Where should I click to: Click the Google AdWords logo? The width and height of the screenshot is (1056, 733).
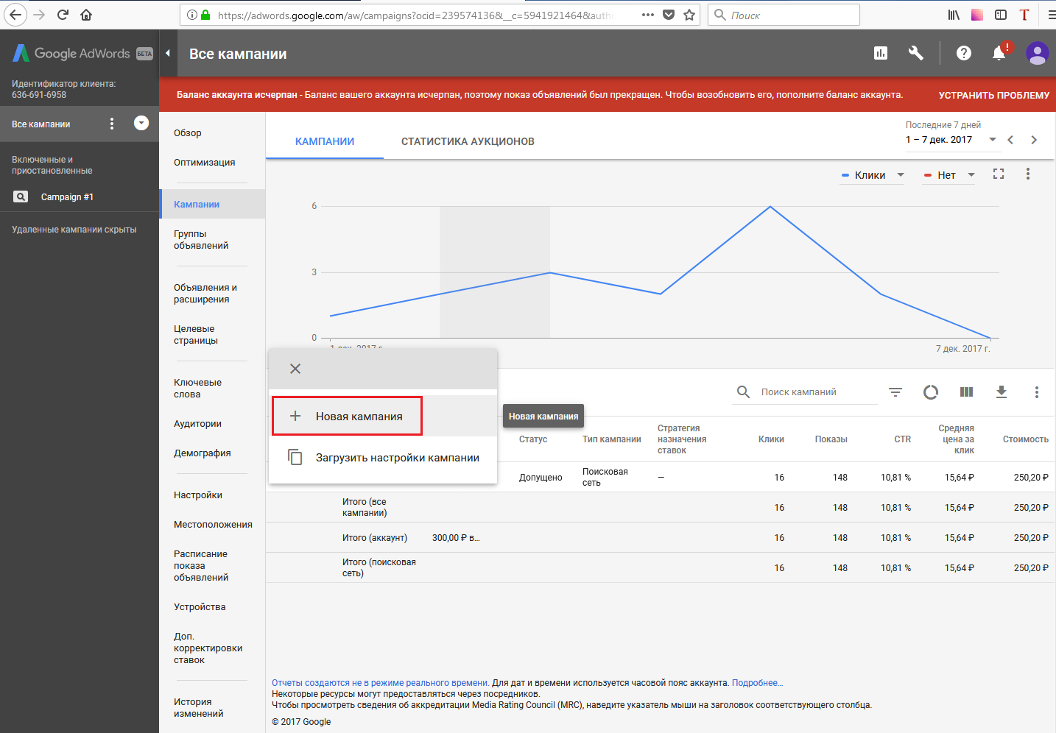72,53
